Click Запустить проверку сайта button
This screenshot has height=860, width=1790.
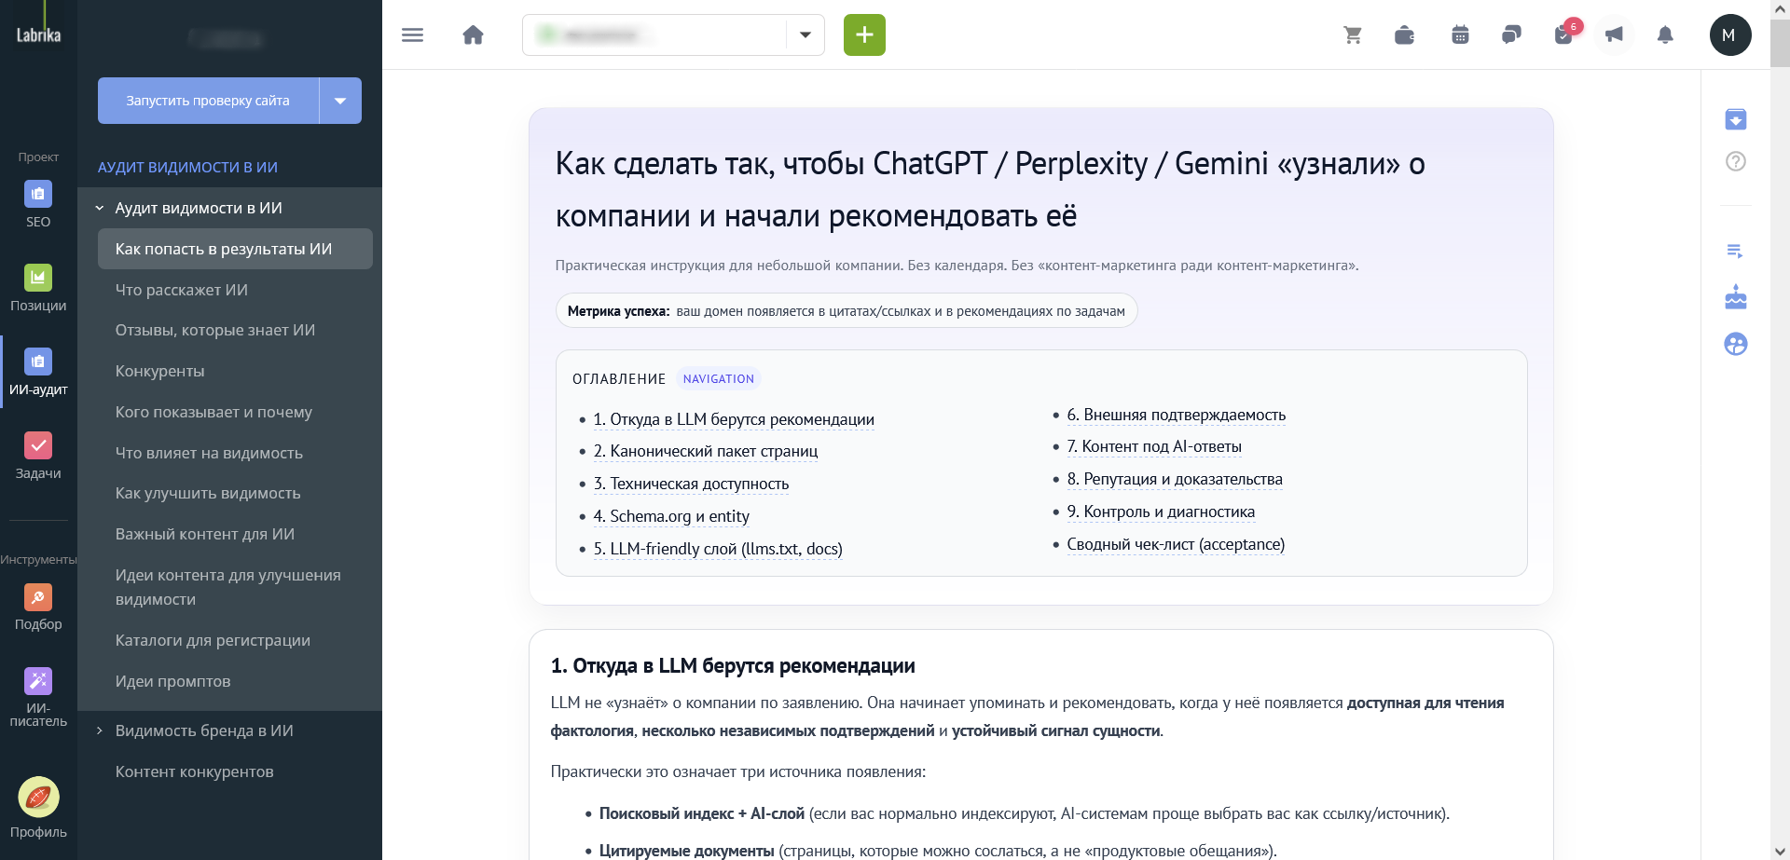(208, 101)
